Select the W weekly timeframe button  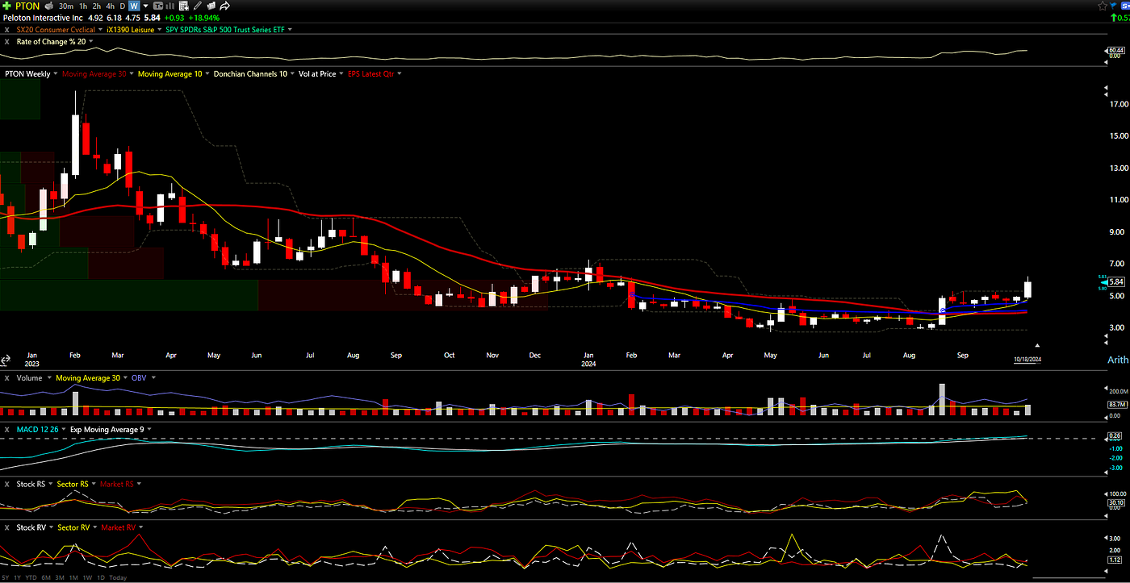tap(134, 6)
